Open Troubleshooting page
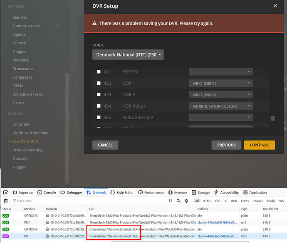287x243 pixels. pos(27,150)
